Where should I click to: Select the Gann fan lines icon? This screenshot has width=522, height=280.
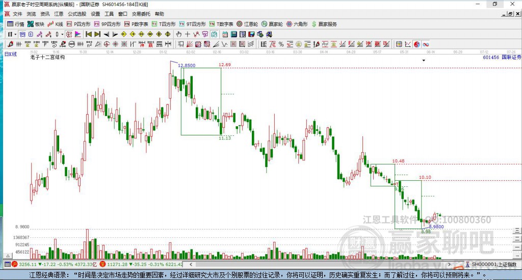coord(190,44)
